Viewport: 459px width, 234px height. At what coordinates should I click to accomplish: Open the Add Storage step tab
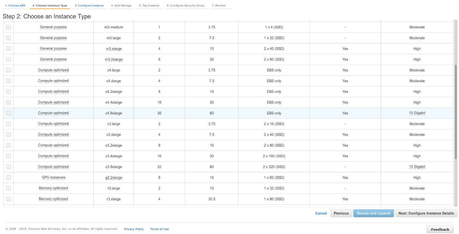(121, 5)
